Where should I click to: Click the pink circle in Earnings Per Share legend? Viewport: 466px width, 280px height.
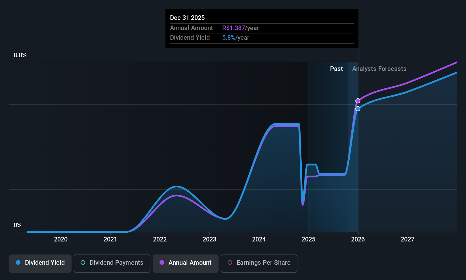coord(230,263)
